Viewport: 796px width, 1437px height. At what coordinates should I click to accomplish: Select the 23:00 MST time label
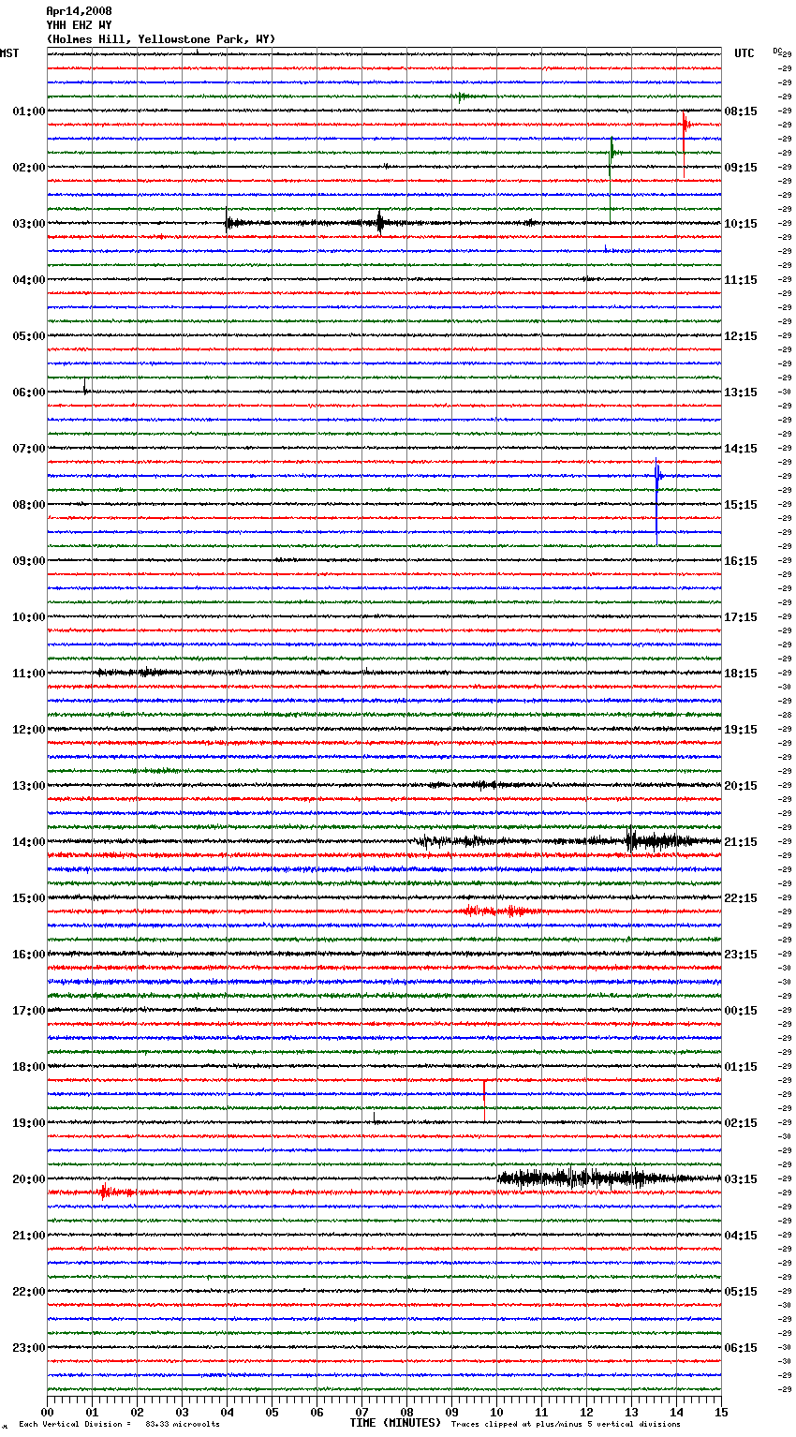pos(28,1348)
